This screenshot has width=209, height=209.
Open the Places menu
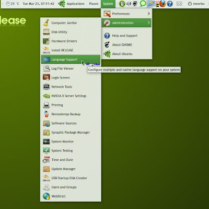[x=94, y=4]
